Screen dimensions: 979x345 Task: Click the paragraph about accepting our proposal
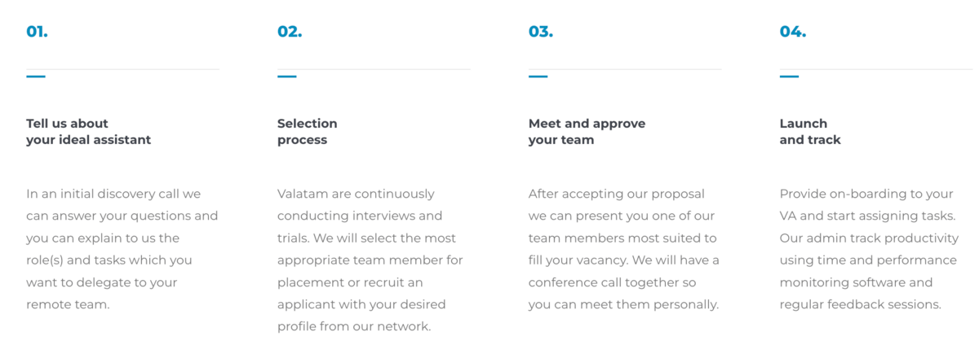[624, 250]
